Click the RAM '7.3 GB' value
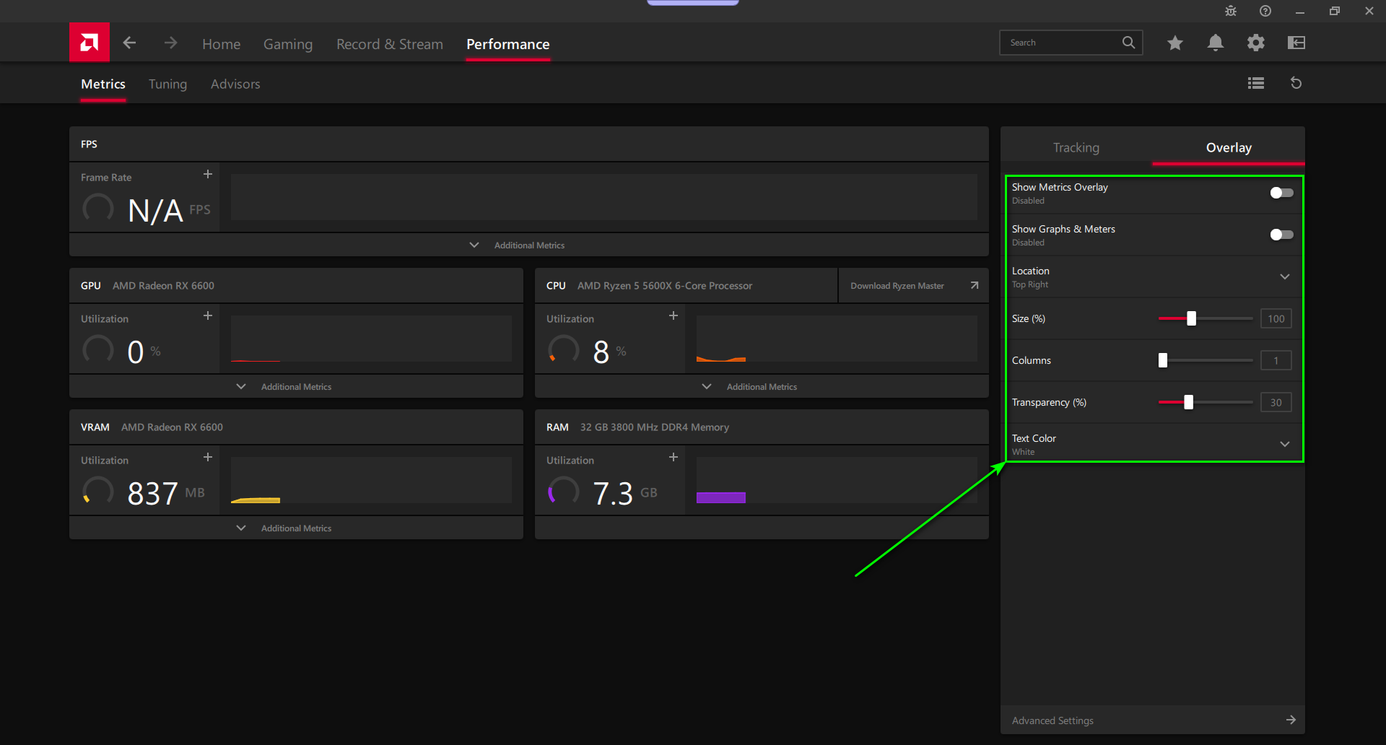Viewport: 1386px width, 745px height. coord(625,493)
